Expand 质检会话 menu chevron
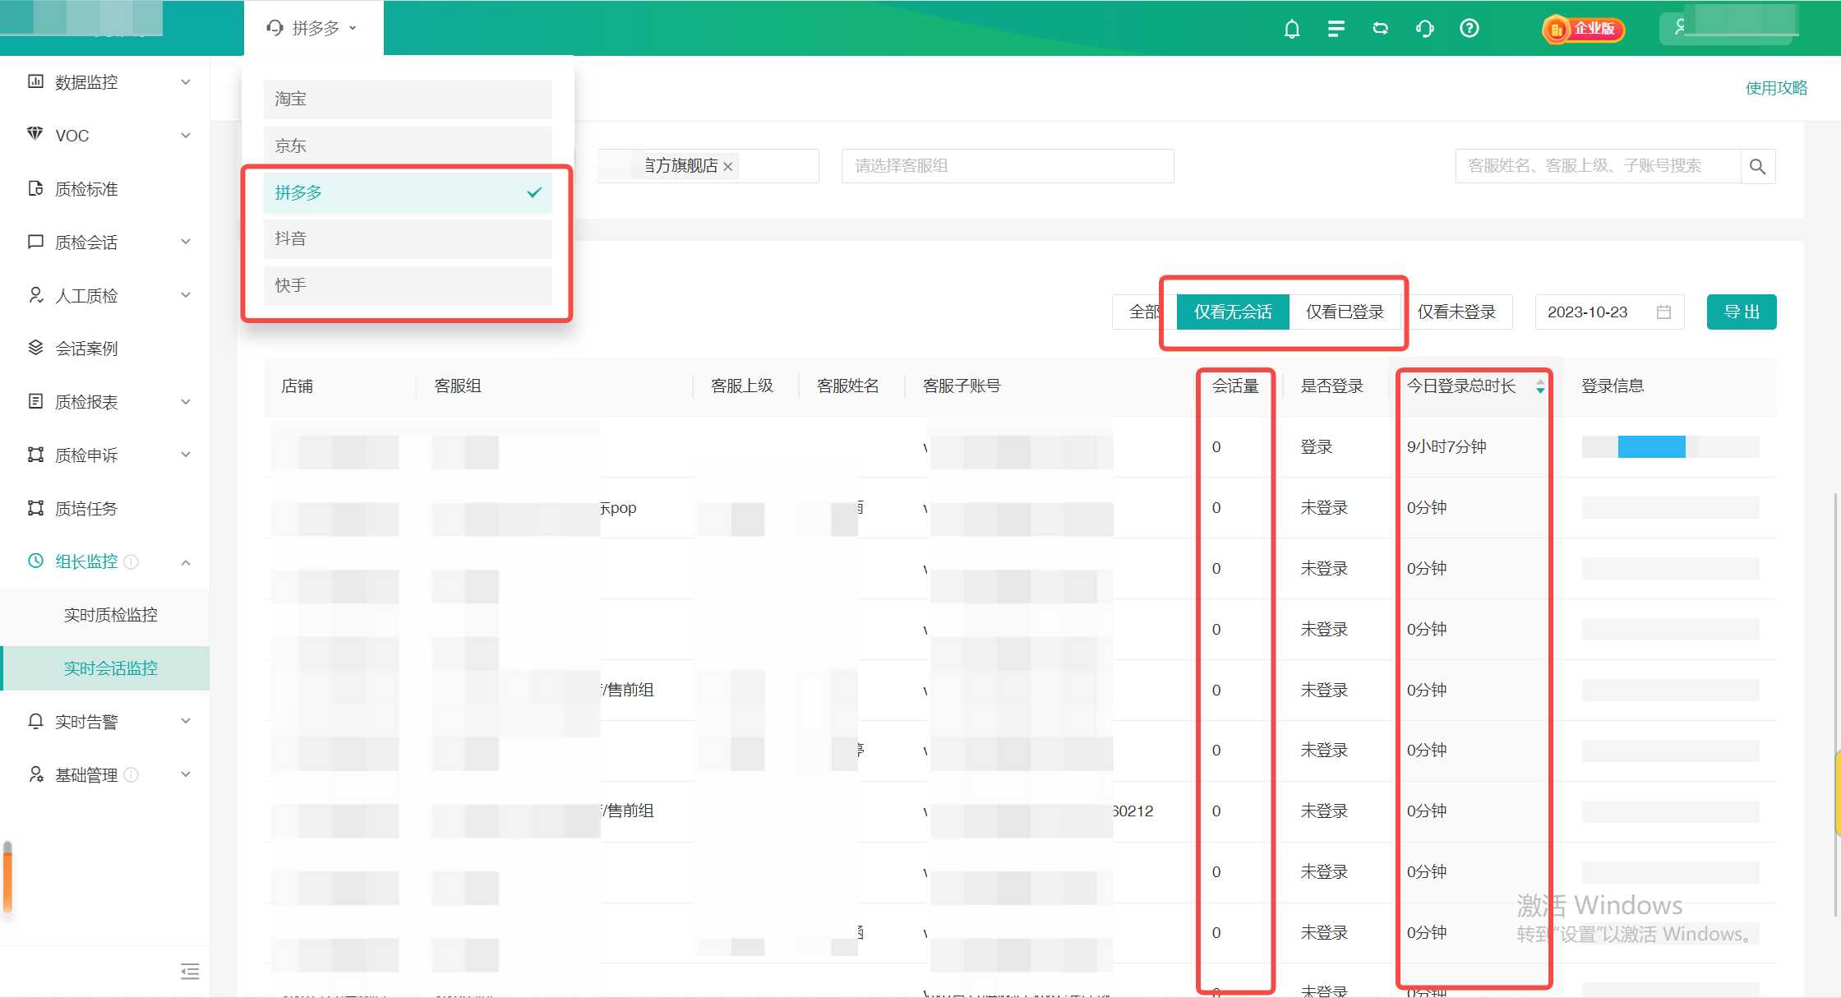1841x998 pixels. pos(186,242)
